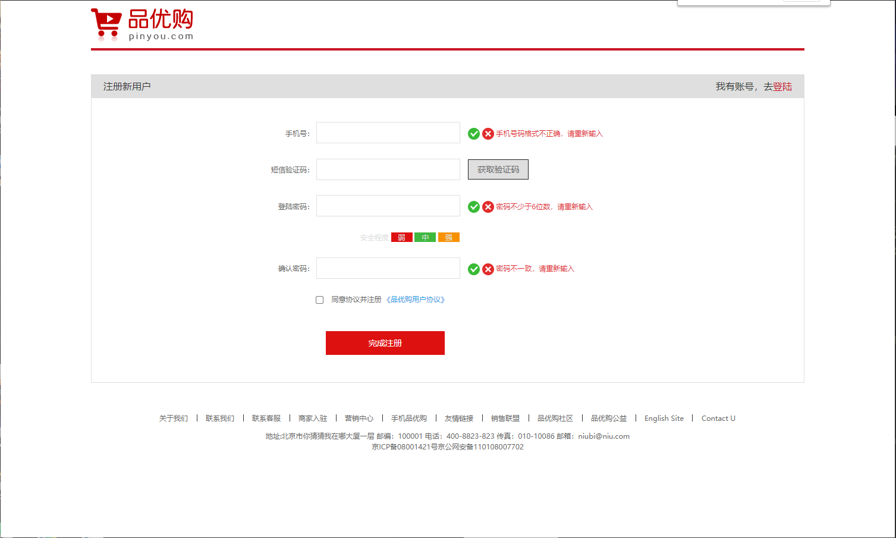Screen dimensions: 896x538
Task: Focus the 短信验证码 input field
Action: (x=388, y=169)
